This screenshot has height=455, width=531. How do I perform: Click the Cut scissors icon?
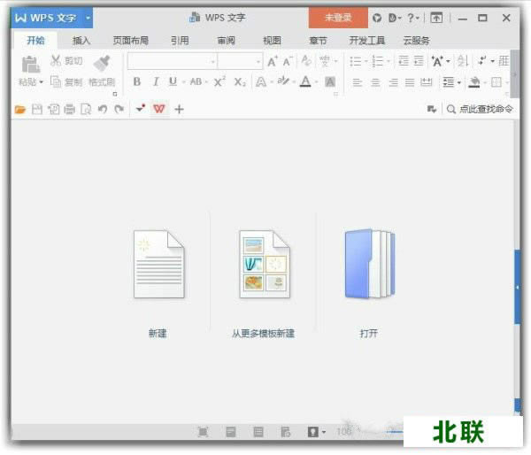point(56,61)
